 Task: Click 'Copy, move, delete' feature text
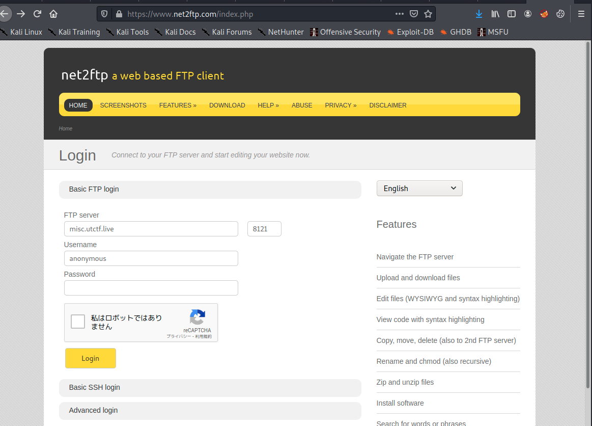coord(446,340)
